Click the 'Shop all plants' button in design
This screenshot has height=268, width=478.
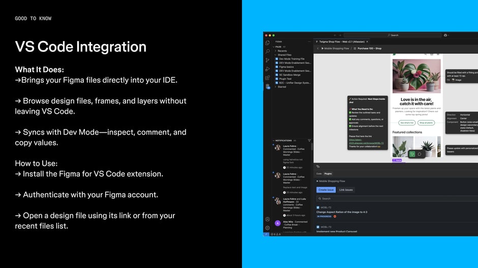point(426,123)
